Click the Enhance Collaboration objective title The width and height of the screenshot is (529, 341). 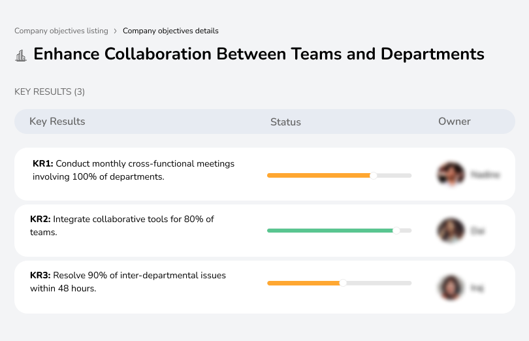[259, 54]
